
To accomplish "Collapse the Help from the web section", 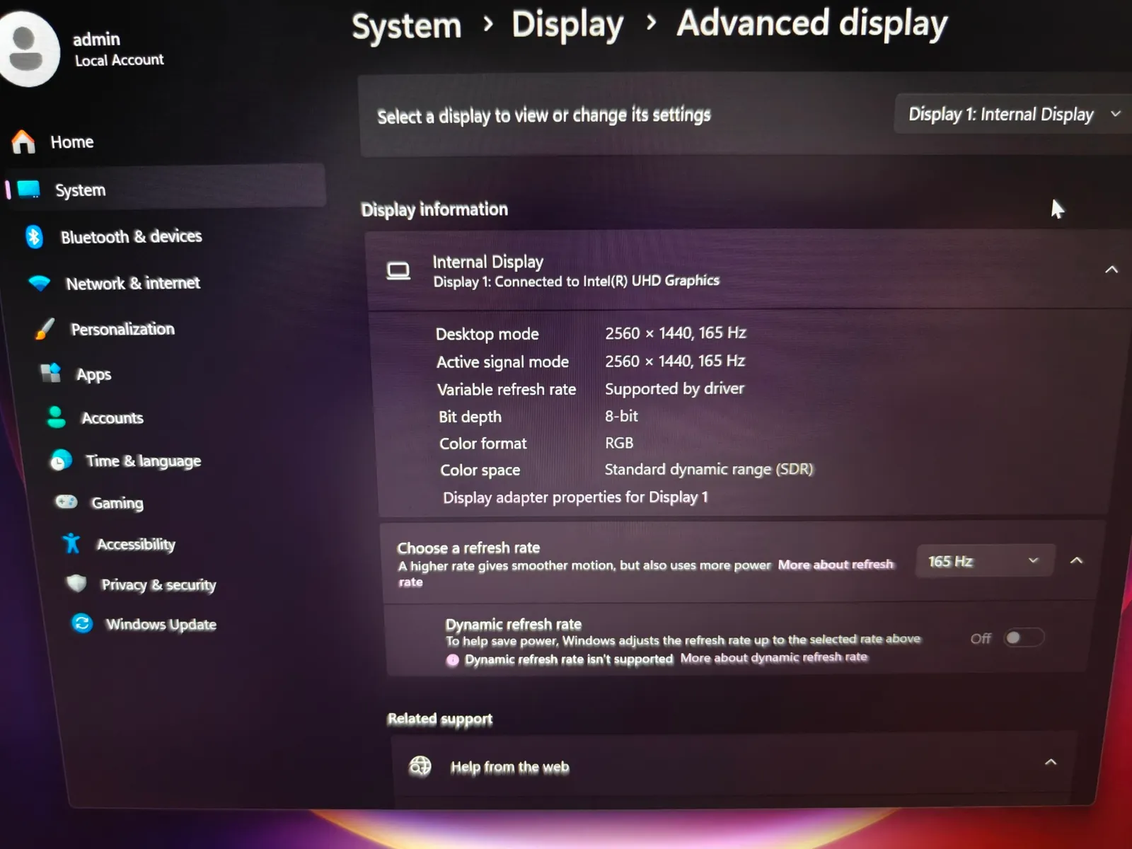I will pyautogui.click(x=1051, y=762).
